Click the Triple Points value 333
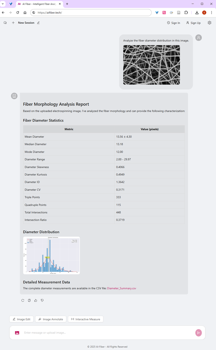 pos(118,197)
